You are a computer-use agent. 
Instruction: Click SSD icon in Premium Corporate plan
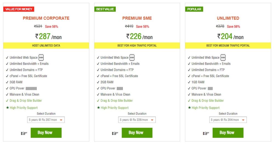tap(41, 58)
